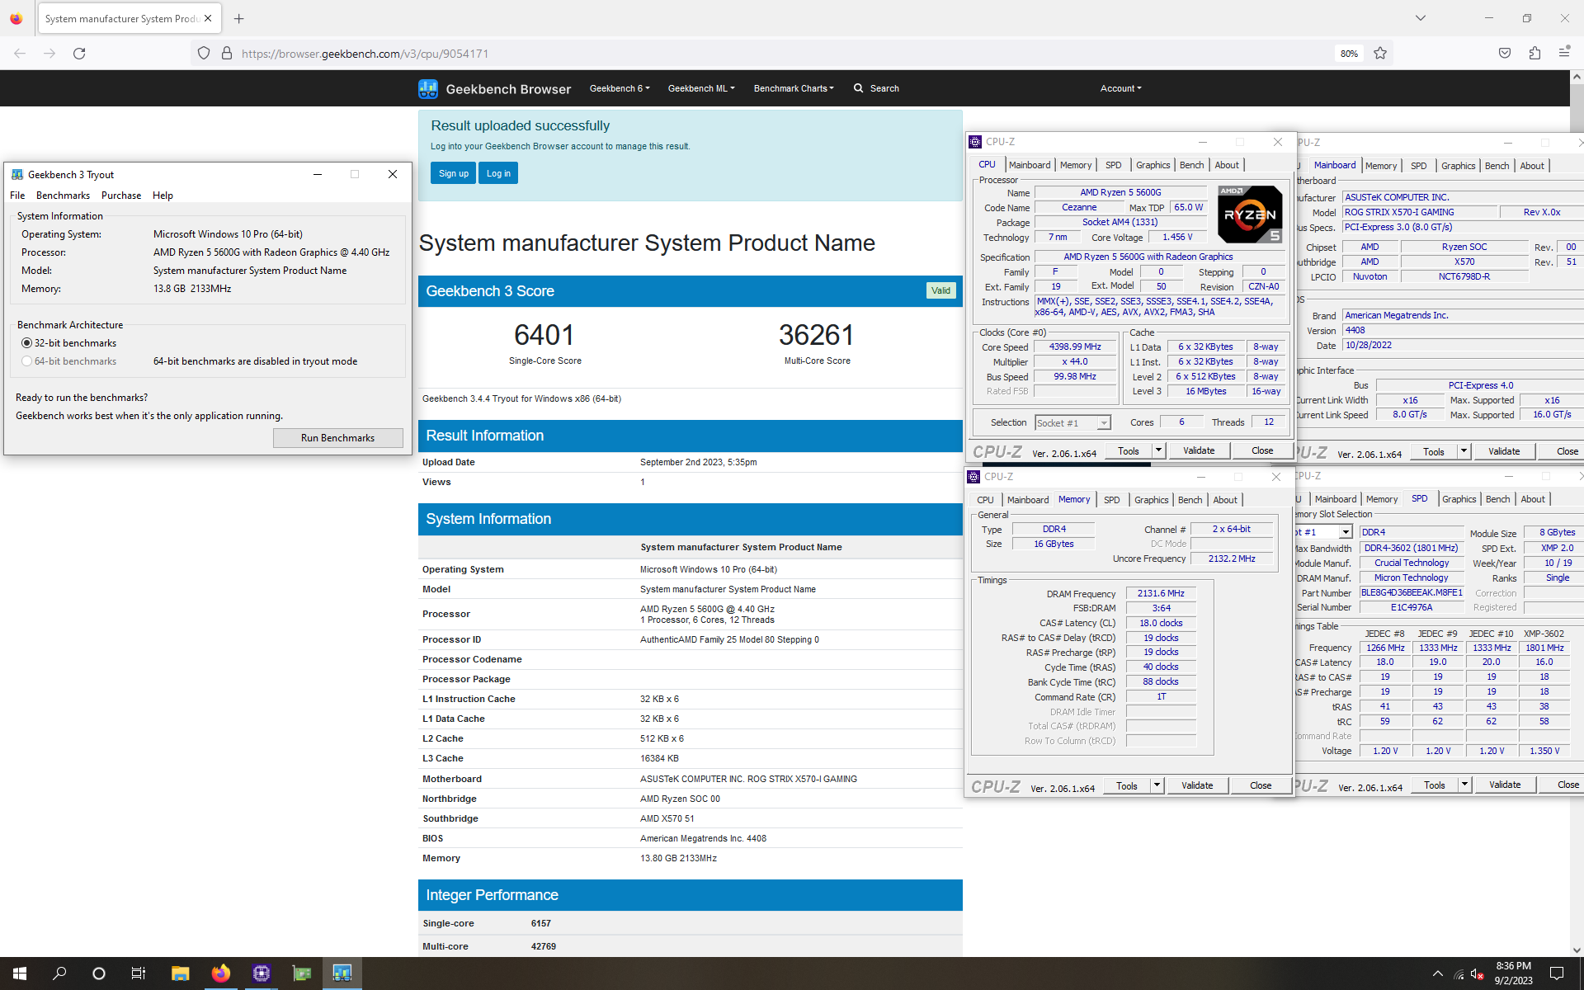Click the muted volume tray icon

[1478, 973]
